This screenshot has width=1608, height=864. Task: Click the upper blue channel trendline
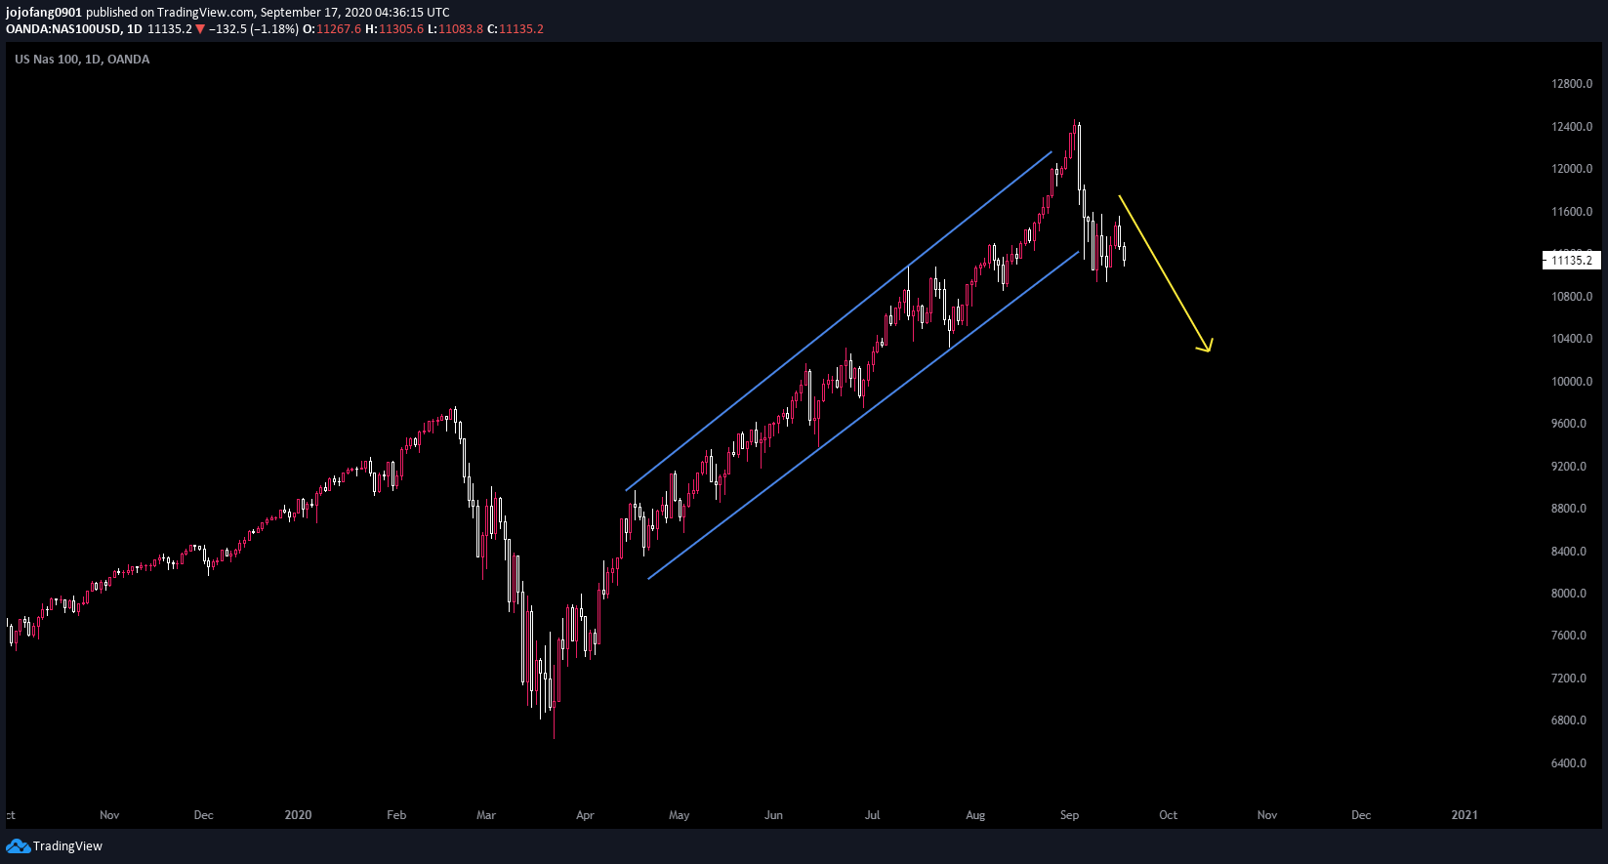click(x=839, y=320)
